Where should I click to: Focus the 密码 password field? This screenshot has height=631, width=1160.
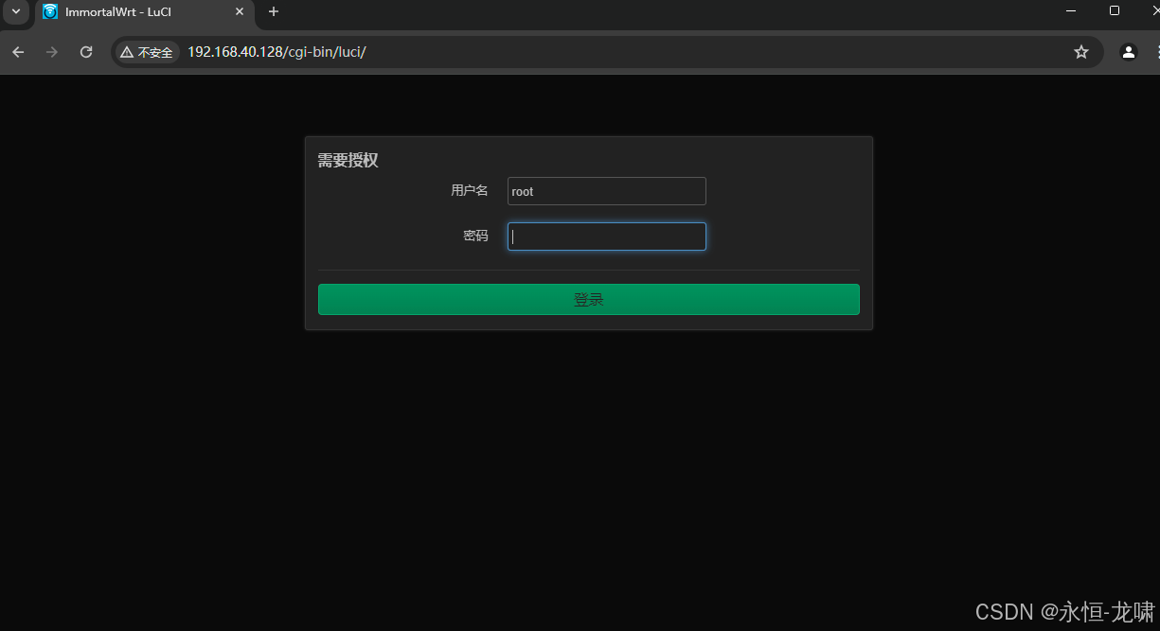pyautogui.click(x=607, y=237)
